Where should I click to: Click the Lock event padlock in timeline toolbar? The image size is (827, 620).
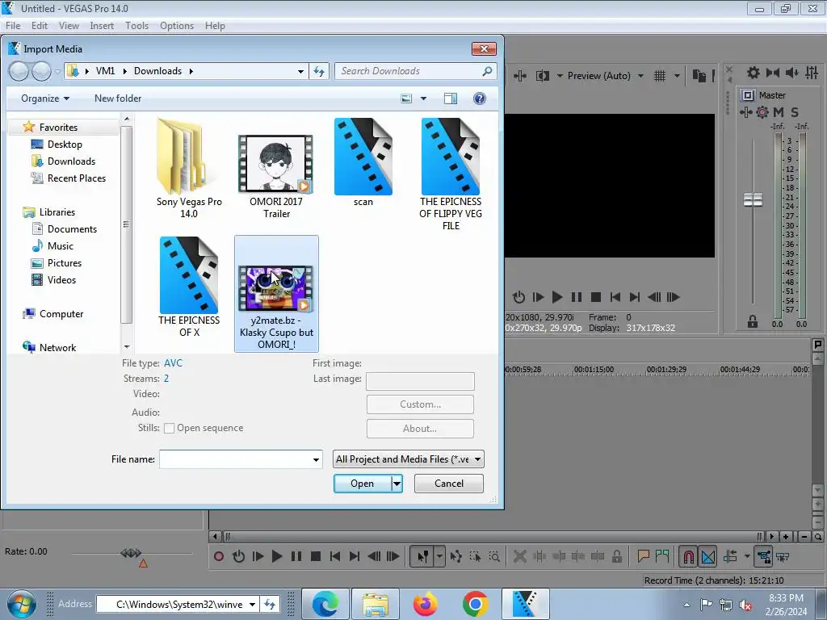pos(616,556)
